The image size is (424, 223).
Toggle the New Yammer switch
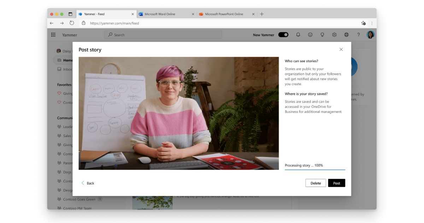coord(283,35)
